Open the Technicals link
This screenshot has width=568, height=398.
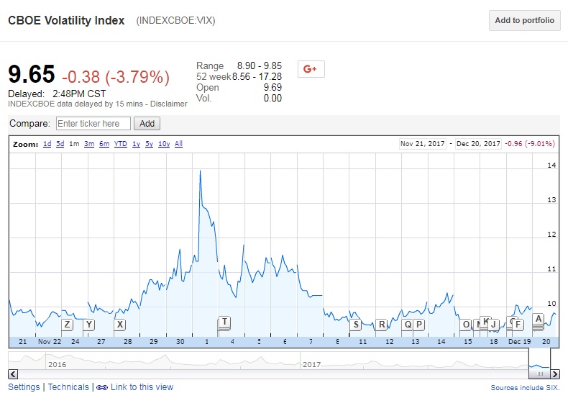68,387
